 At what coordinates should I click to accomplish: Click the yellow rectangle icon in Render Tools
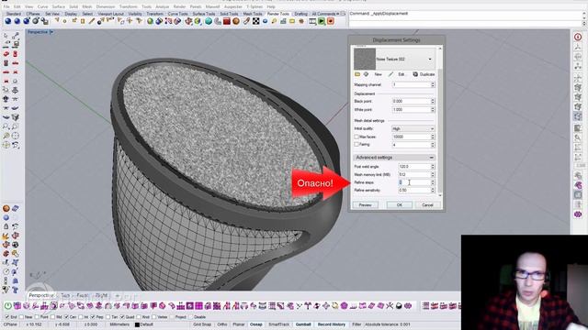click(292, 21)
